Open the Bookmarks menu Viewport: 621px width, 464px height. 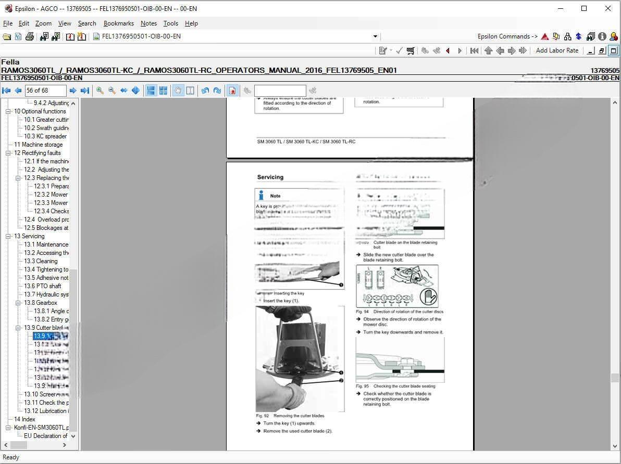coord(118,23)
